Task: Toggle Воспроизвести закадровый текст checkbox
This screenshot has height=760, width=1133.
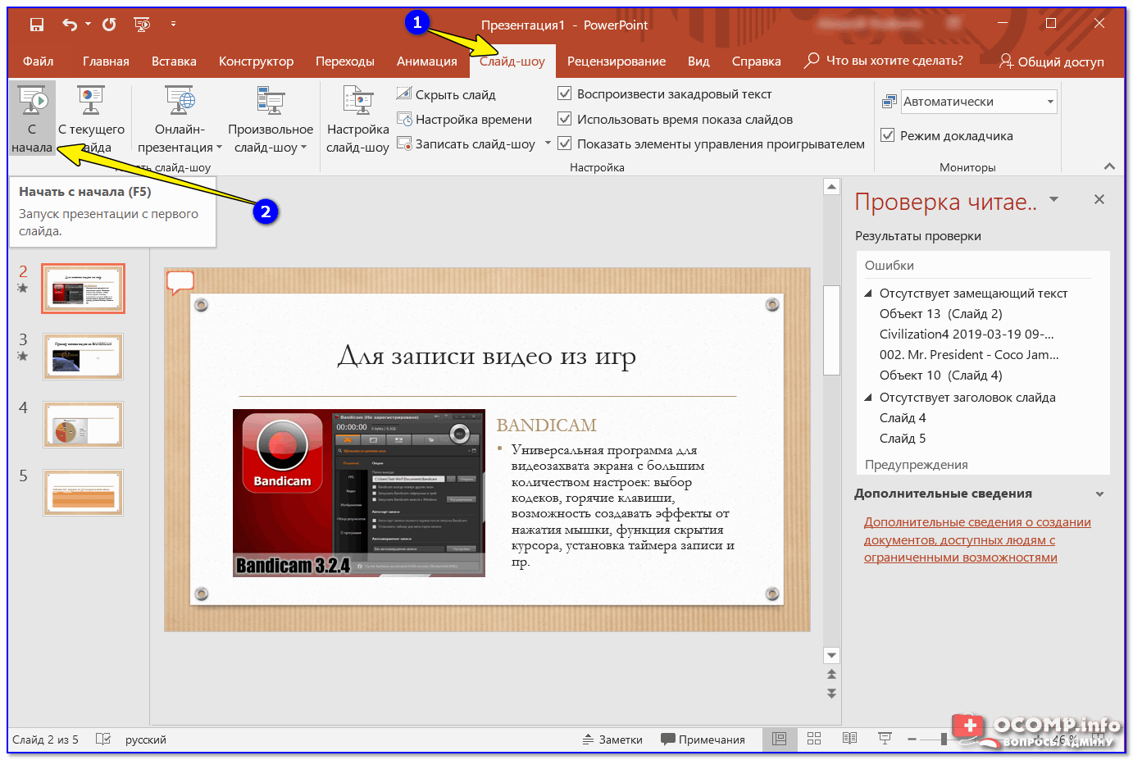Action: [564, 93]
